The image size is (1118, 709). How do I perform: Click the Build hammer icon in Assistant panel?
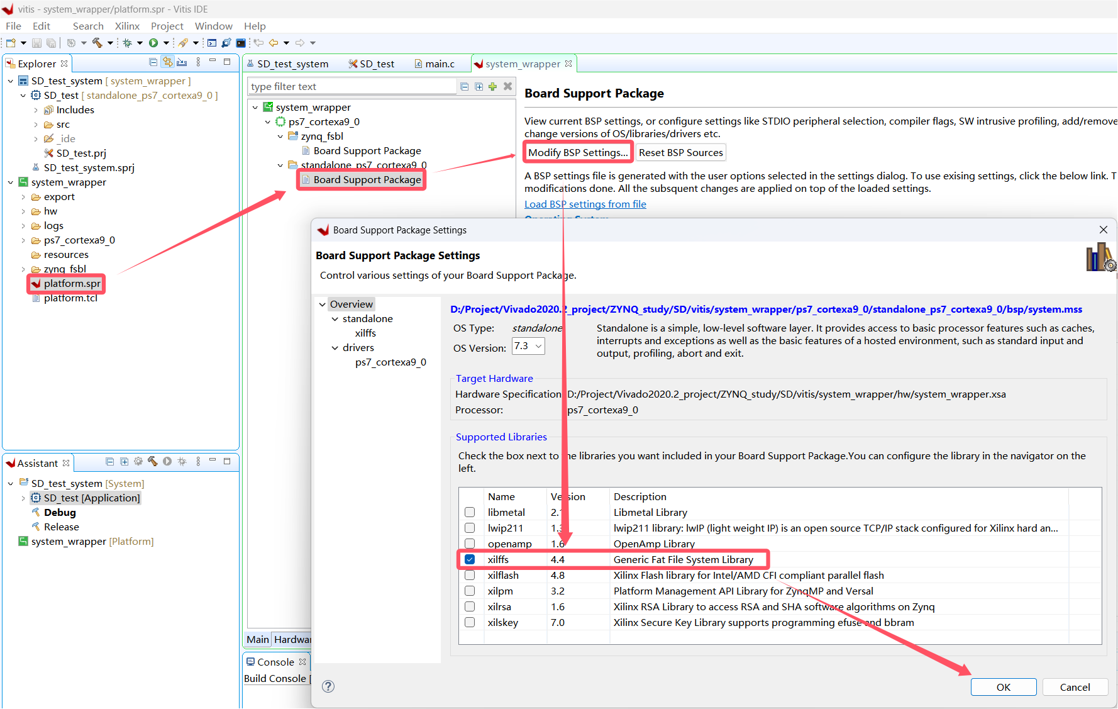tap(153, 461)
